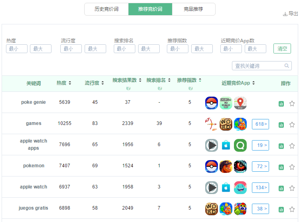Open the Word game icon in games row

click(226, 124)
